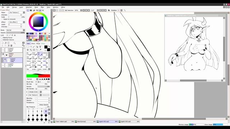This screenshot has width=230, height=129.
Task: Open the Paper texture dropdown
Action: [x=24, y=13]
